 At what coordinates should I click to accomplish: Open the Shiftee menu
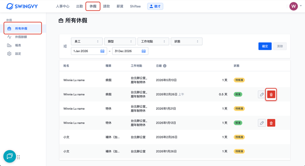(x=135, y=6)
